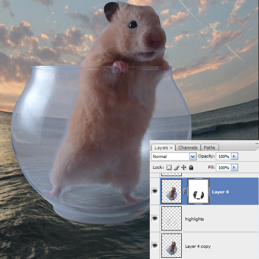Switch to the Paths tab
The height and width of the screenshot is (259, 259).
(x=209, y=148)
